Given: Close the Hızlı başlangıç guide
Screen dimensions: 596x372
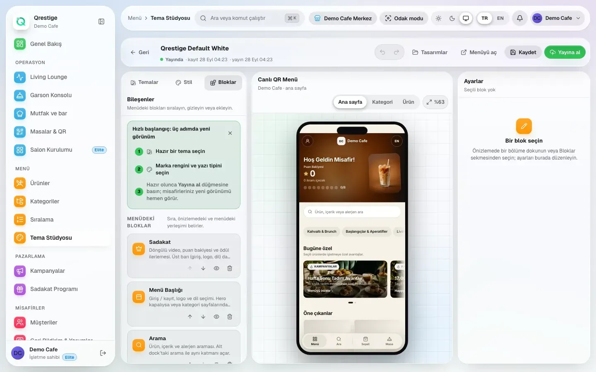Looking at the screenshot, I should pos(230,133).
